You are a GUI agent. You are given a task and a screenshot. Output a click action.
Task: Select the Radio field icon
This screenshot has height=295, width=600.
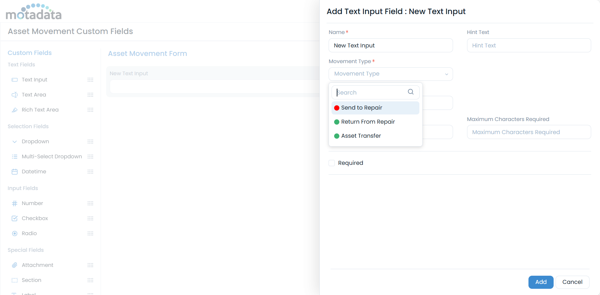[x=14, y=233]
